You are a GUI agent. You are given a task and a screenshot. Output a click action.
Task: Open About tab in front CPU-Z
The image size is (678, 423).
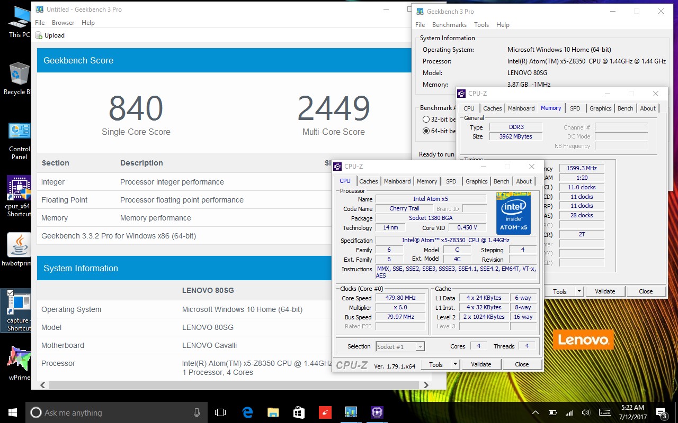tap(524, 181)
